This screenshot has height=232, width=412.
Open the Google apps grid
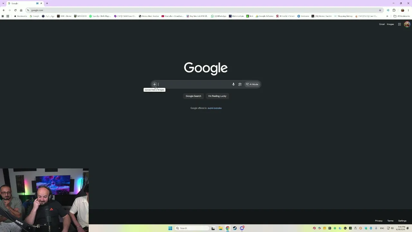399,24
